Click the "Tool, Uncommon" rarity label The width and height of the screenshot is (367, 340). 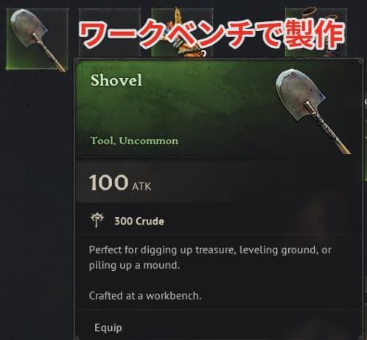pyautogui.click(x=134, y=141)
